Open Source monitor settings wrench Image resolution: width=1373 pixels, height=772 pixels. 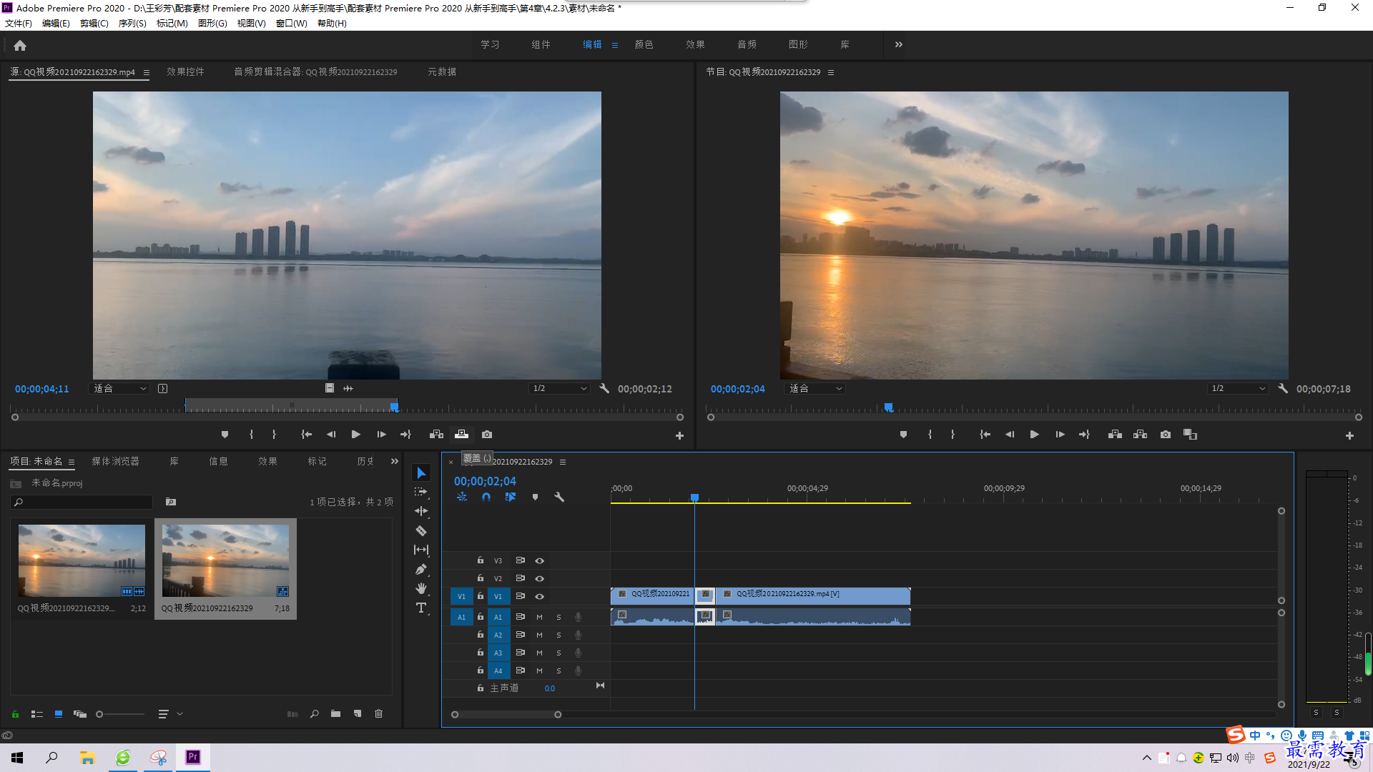tap(604, 389)
